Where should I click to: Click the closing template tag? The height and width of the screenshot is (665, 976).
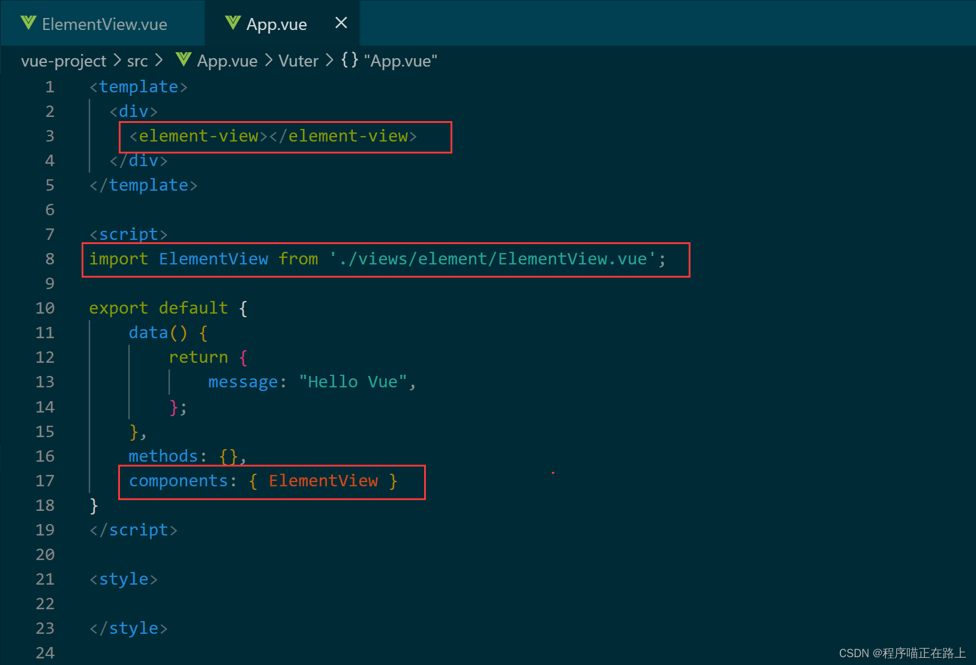tap(143, 185)
